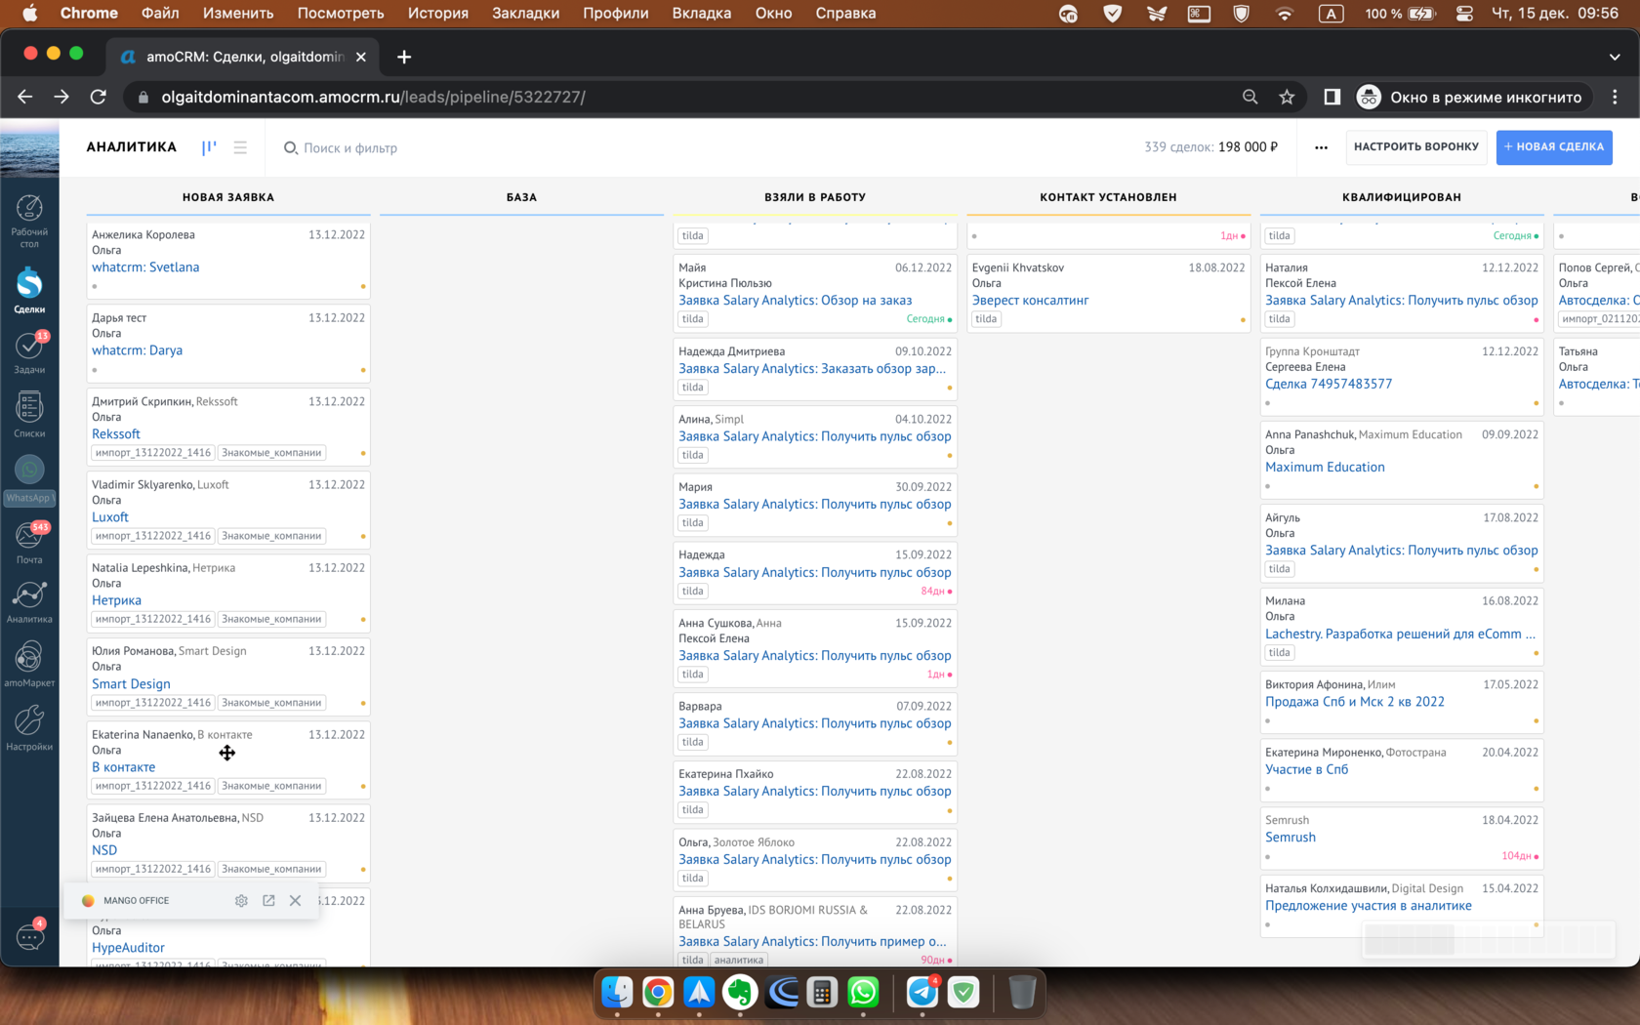Toggle Chrome side panel icon
Screen dimensions: 1640x1025
click(x=1332, y=97)
